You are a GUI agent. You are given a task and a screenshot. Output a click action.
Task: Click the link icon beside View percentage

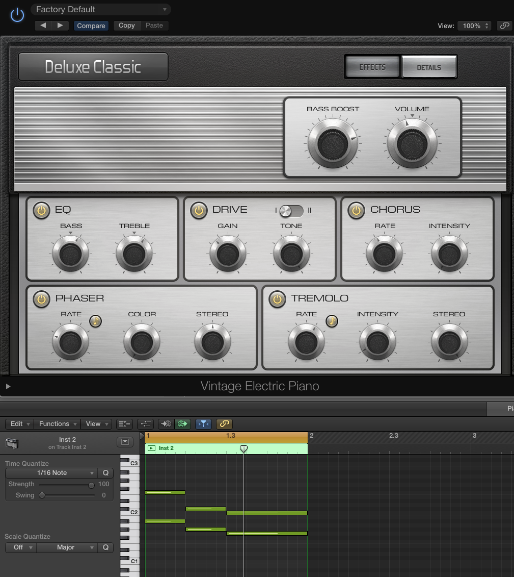(x=504, y=26)
